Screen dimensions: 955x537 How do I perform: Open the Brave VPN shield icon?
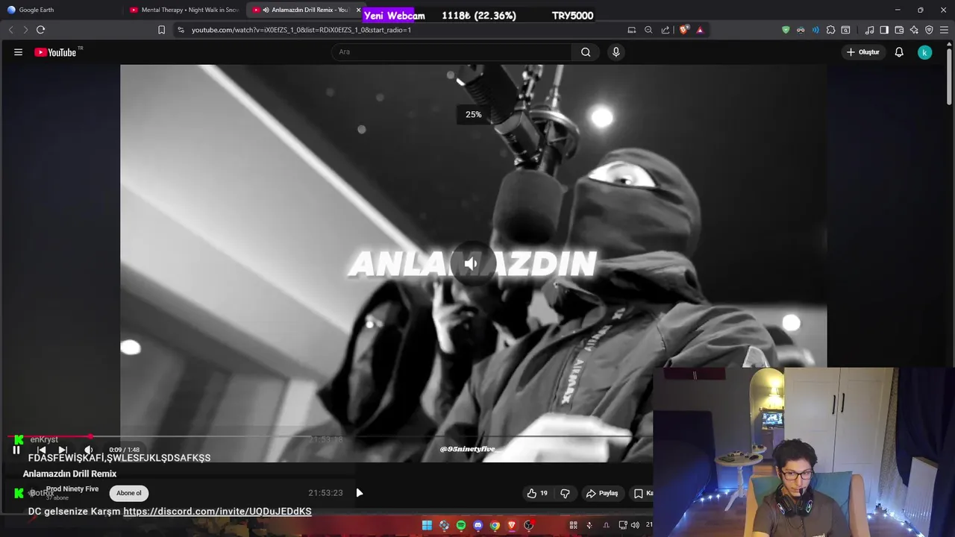[x=929, y=30]
